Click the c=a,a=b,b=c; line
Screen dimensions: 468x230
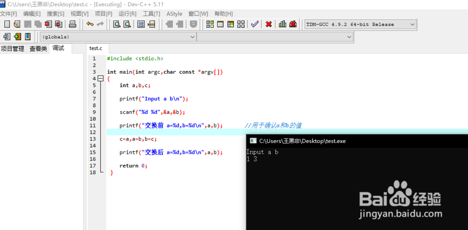138,139
